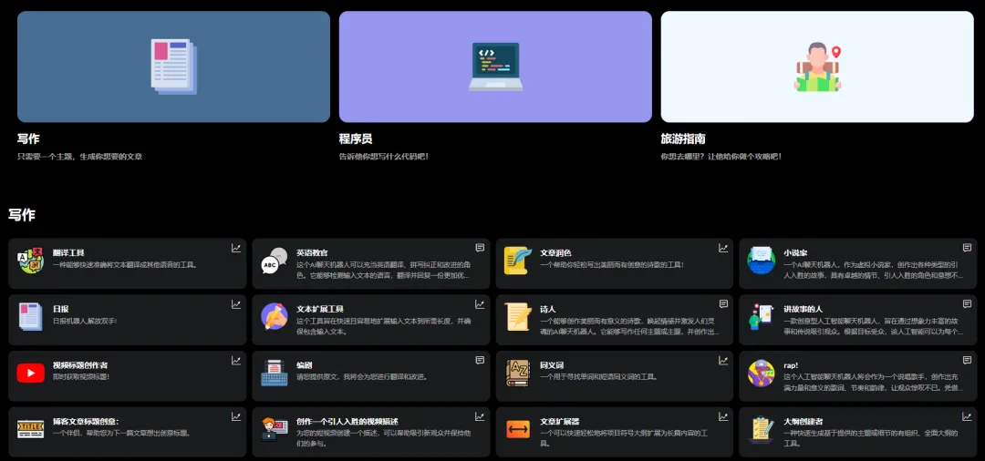The image size is (985, 461).
Task: Select the 诗人 card title
Action: click(548, 309)
